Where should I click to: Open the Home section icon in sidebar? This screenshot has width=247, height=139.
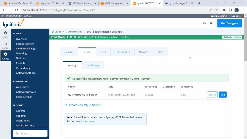coord(5,33)
